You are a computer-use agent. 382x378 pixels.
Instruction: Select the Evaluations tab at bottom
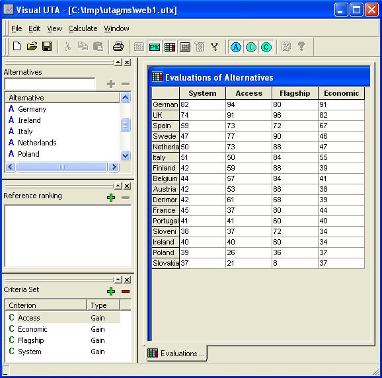[x=176, y=353]
